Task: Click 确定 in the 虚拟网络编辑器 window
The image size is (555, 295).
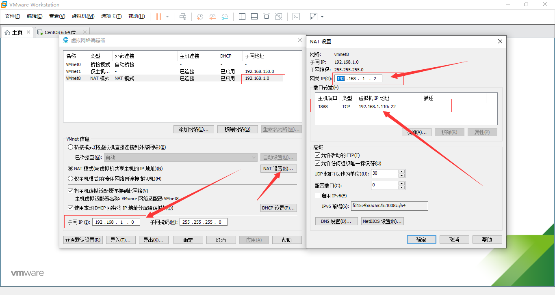Action: click(188, 240)
